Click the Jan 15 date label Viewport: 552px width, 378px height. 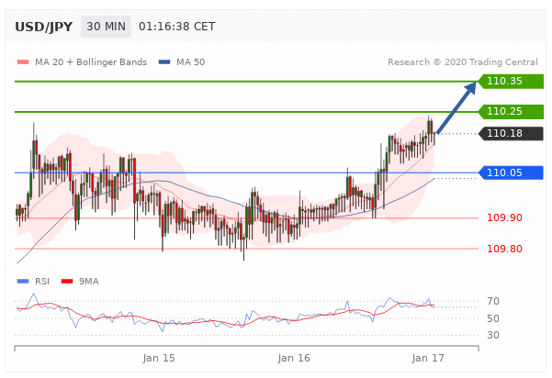click(159, 359)
